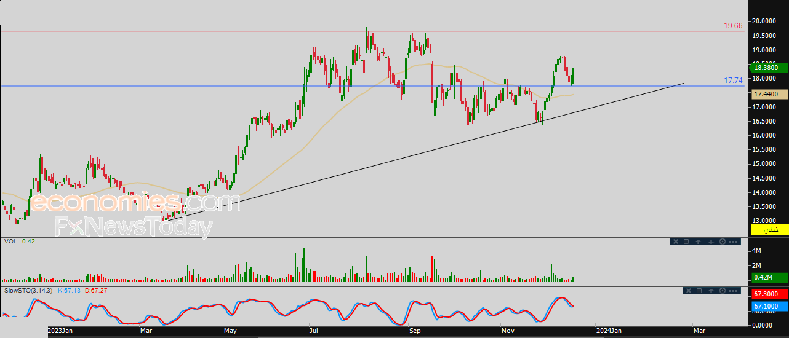Click the blue 67.1000 stochastic tag

[769, 305]
